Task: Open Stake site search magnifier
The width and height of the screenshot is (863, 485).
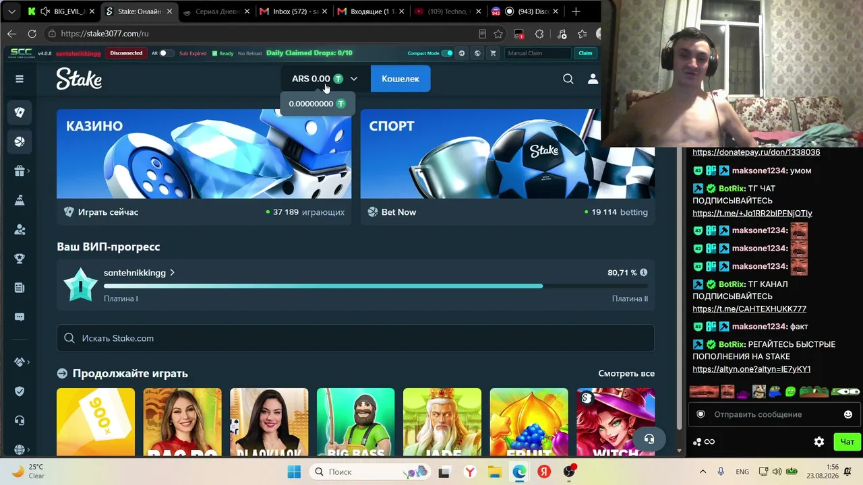Action: pos(568,79)
